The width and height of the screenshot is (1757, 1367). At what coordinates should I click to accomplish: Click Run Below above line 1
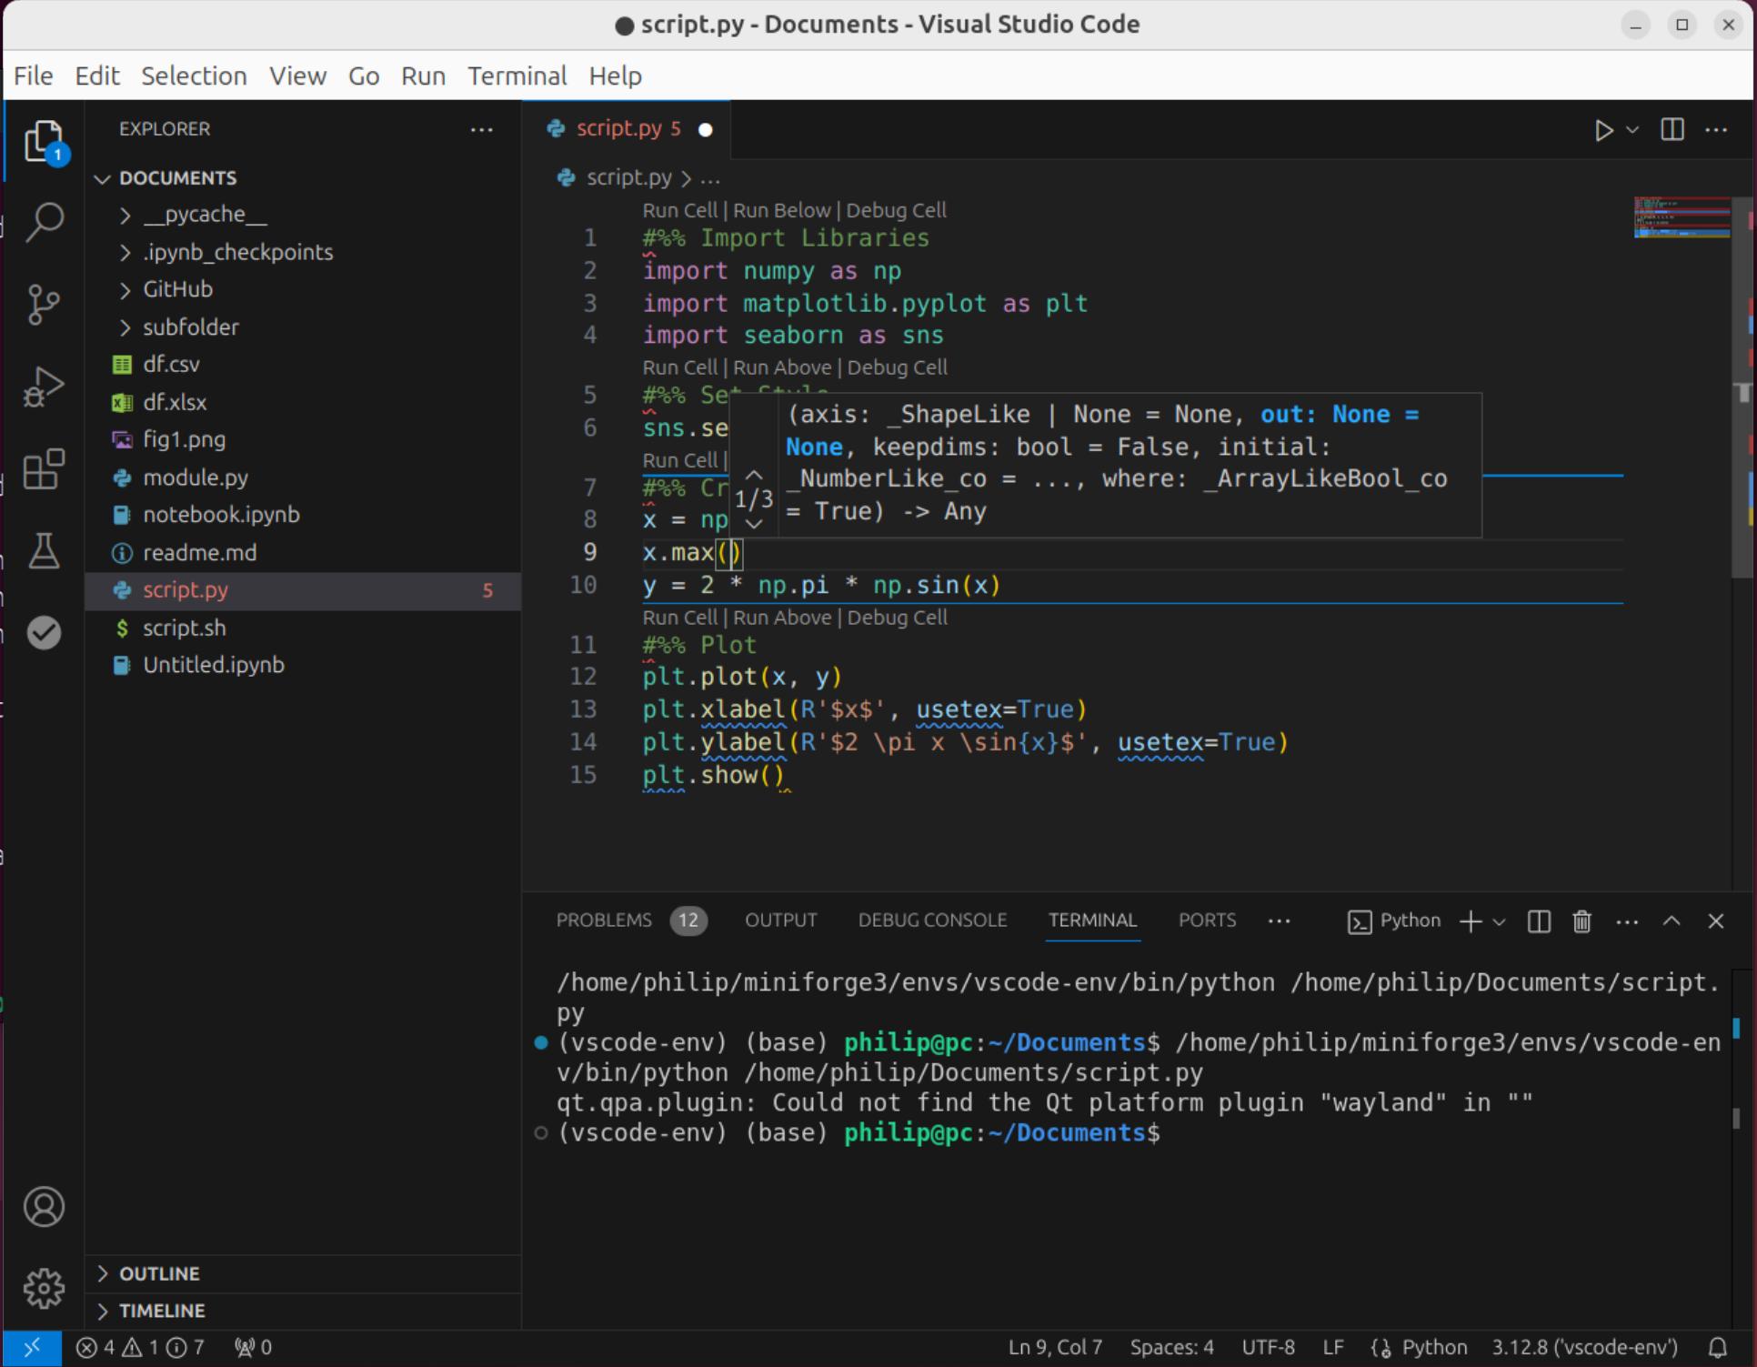[781, 210]
